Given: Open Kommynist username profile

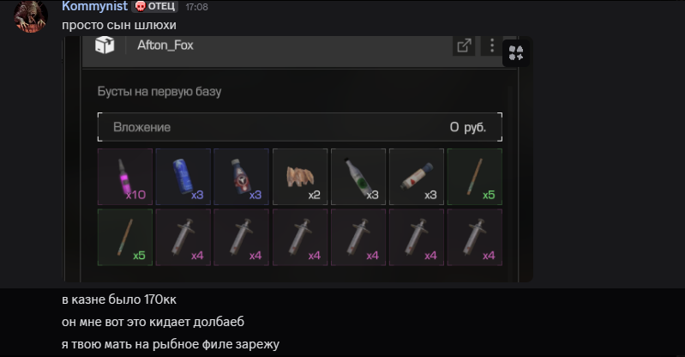Looking at the screenshot, I should point(95,6).
